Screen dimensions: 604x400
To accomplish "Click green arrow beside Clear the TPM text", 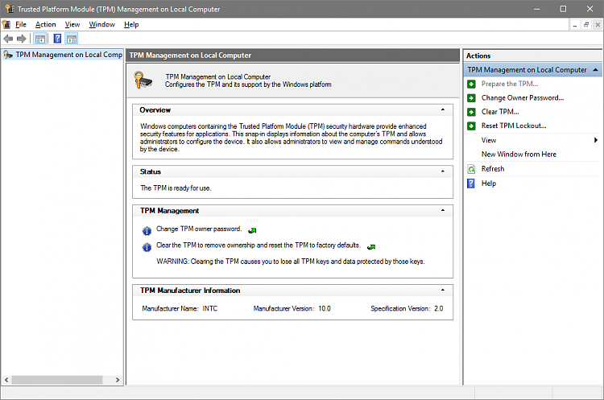I will point(370,246).
